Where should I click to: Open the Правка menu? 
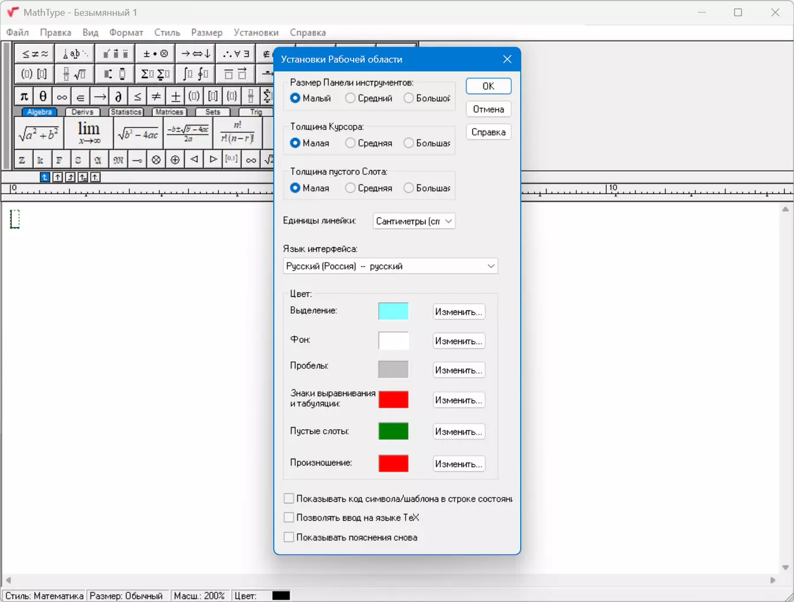coord(55,32)
